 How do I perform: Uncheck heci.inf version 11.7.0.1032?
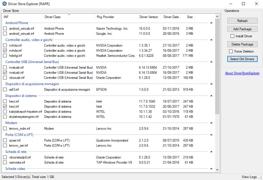click(5, 107)
